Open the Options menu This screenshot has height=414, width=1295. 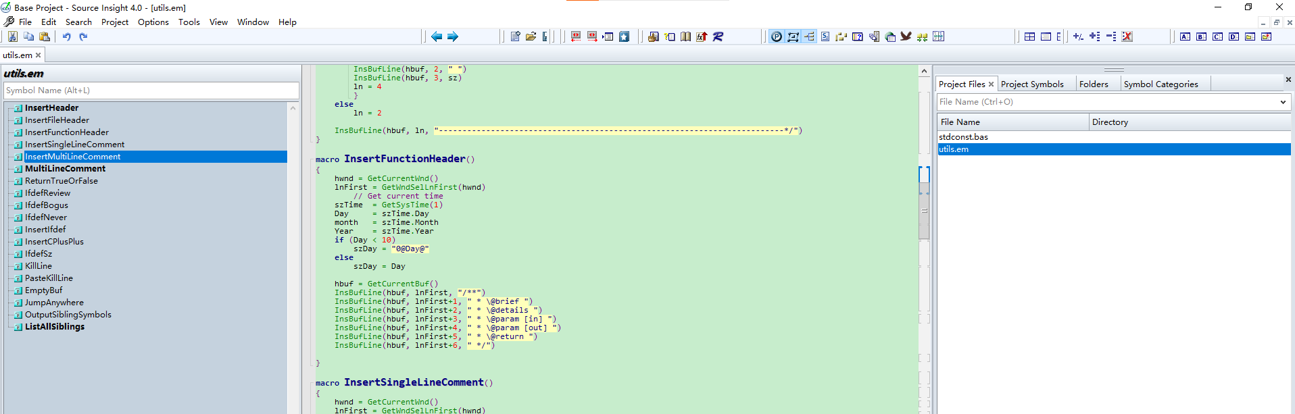(x=153, y=22)
